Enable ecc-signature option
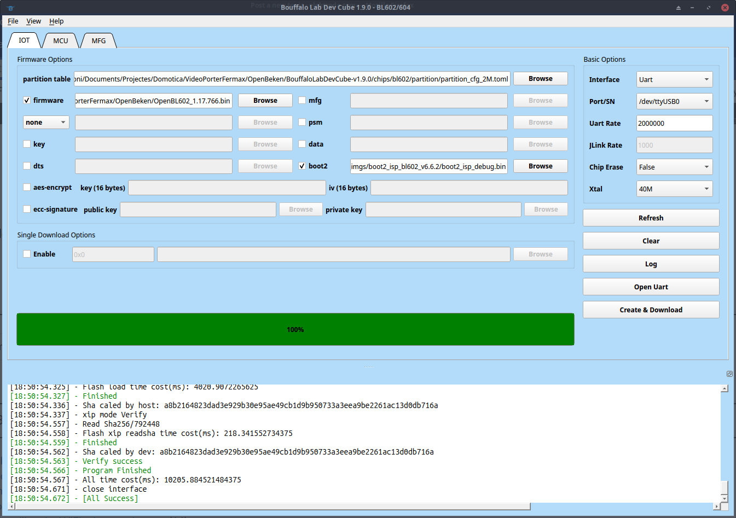Image resolution: width=736 pixels, height=518 pixels. click(x=27, y=209)
